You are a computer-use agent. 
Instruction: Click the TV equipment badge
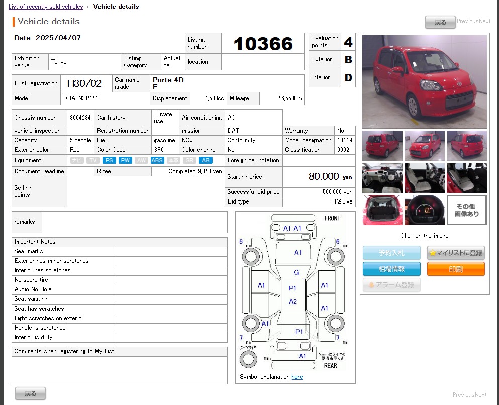pyautogui.click(x=93, y=160)
